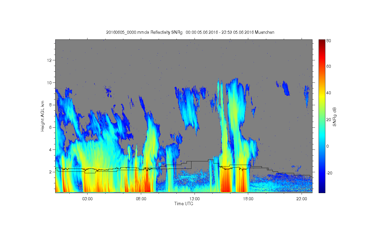
Task: Click the "Height AGL km" axis label
Action: click(x=43, y=116)
